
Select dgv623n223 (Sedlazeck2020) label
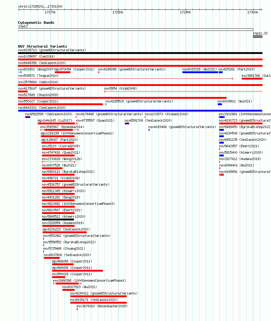66,229
